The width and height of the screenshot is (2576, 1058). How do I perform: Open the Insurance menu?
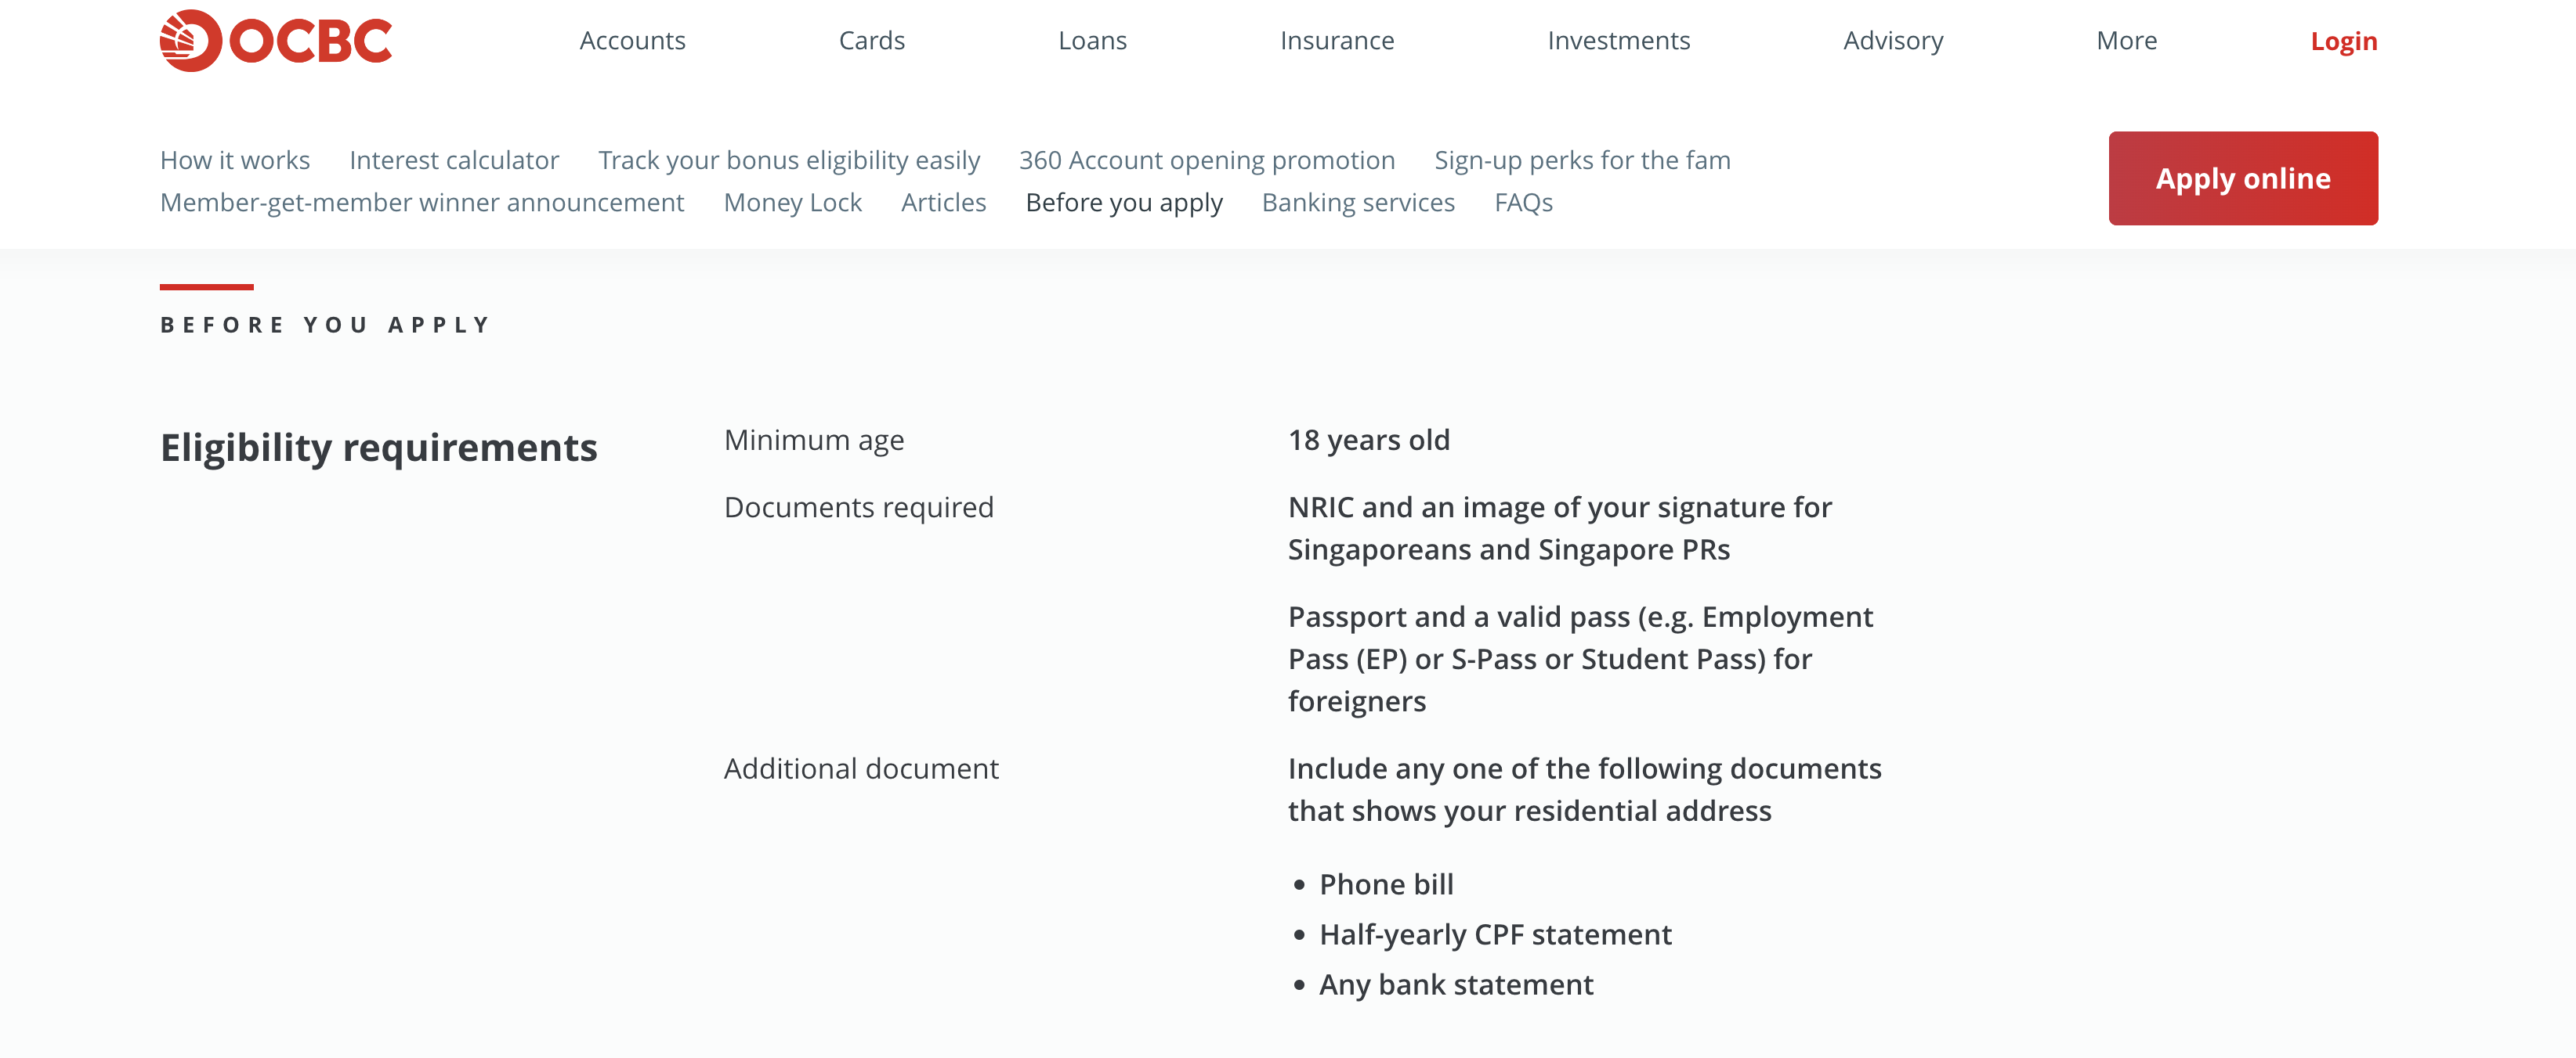pyautogui.click(x=1336, y=41)
